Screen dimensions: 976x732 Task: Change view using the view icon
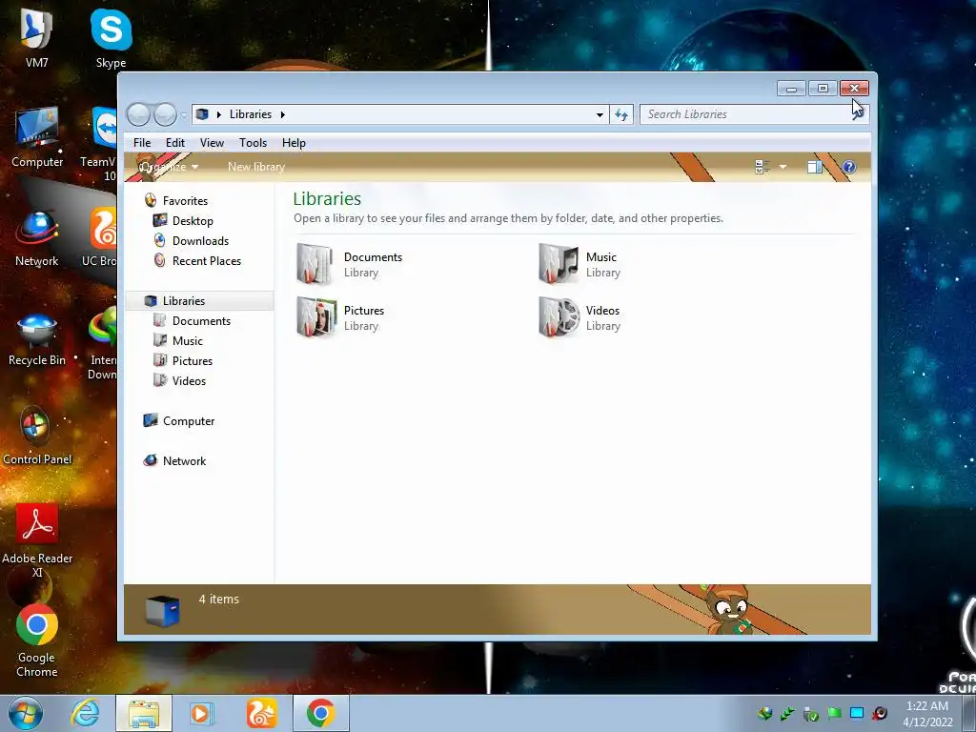tap(762, 167)
